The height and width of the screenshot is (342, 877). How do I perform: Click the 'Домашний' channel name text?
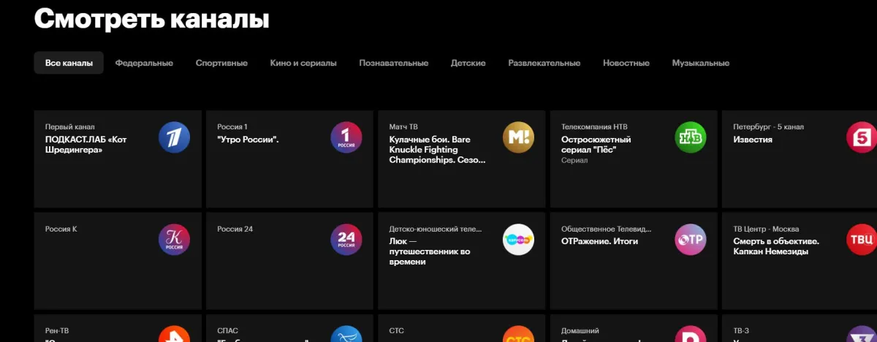pos(580,331)
